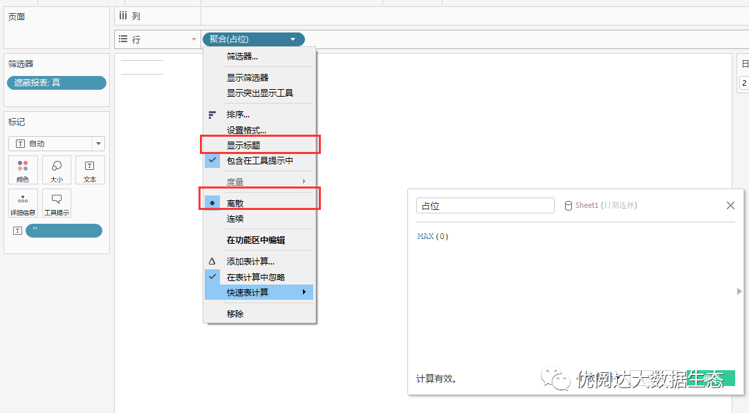749x413 pixels.
Task: Click the Detail (详细信息) marks card
Action: click(23, 204)
